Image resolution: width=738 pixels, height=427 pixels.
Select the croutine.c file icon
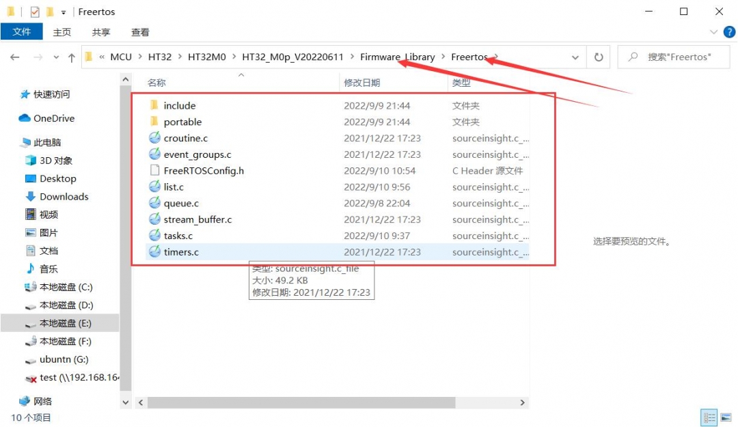(x=154, y=138)
